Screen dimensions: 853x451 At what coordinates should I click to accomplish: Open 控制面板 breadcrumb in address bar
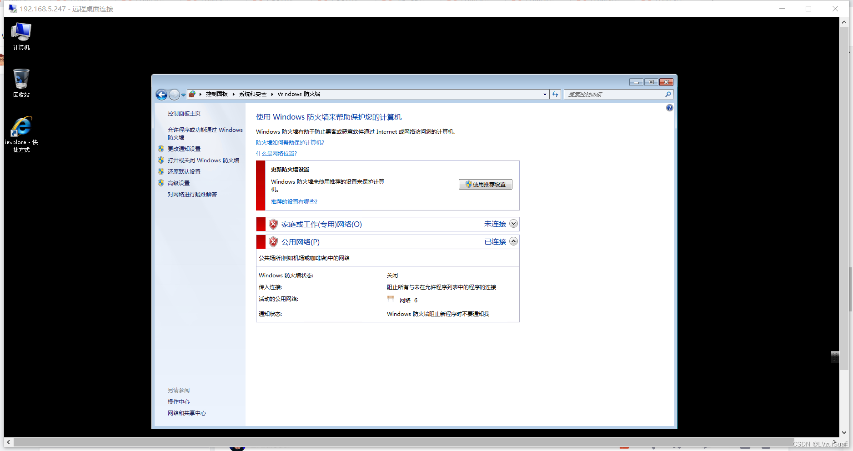coord(216,94)
